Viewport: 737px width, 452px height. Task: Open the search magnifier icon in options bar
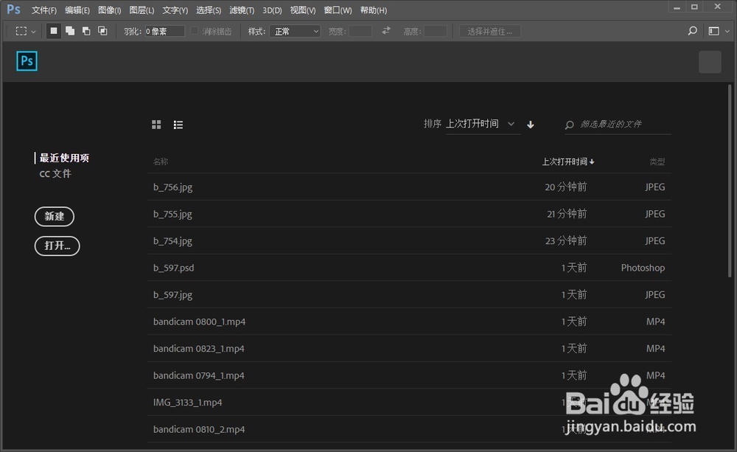point(692,31)
